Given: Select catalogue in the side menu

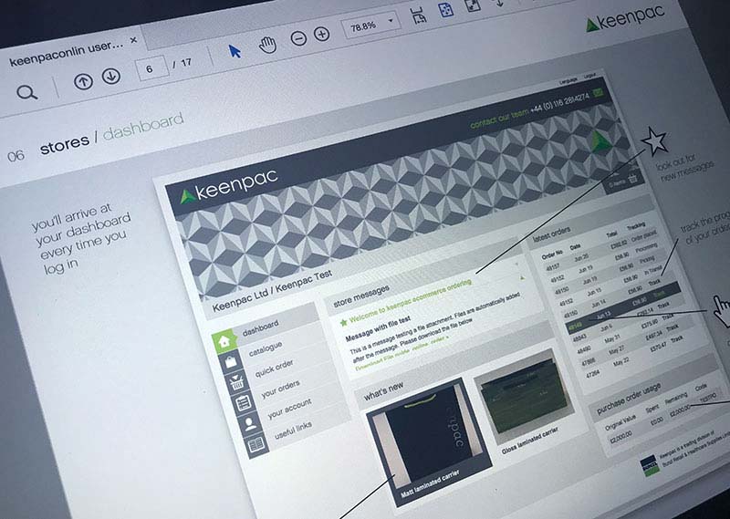Looking at the screenshot, I should pyautogui.click(x=266, y=349).
